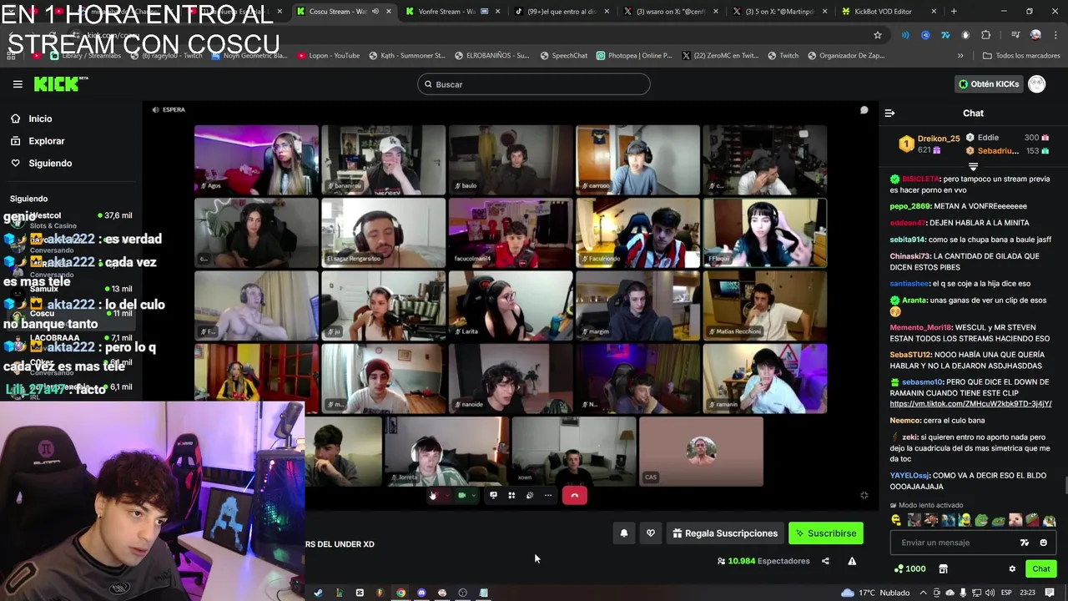Image resolution: width=1068 pixels, height=601 pixels.
Task: Select the Agos webcam tile
Action: coord(256,159)
